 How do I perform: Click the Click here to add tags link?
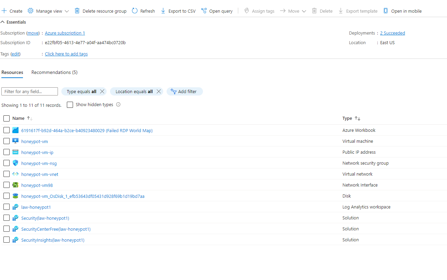[x=66, y=54]
